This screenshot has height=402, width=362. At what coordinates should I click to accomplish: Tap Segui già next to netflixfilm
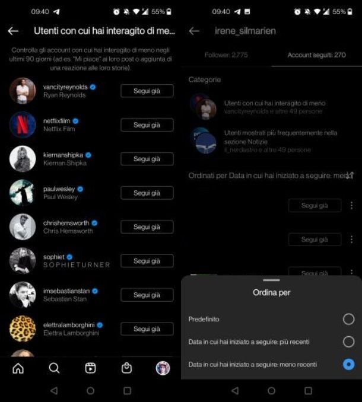147,125
